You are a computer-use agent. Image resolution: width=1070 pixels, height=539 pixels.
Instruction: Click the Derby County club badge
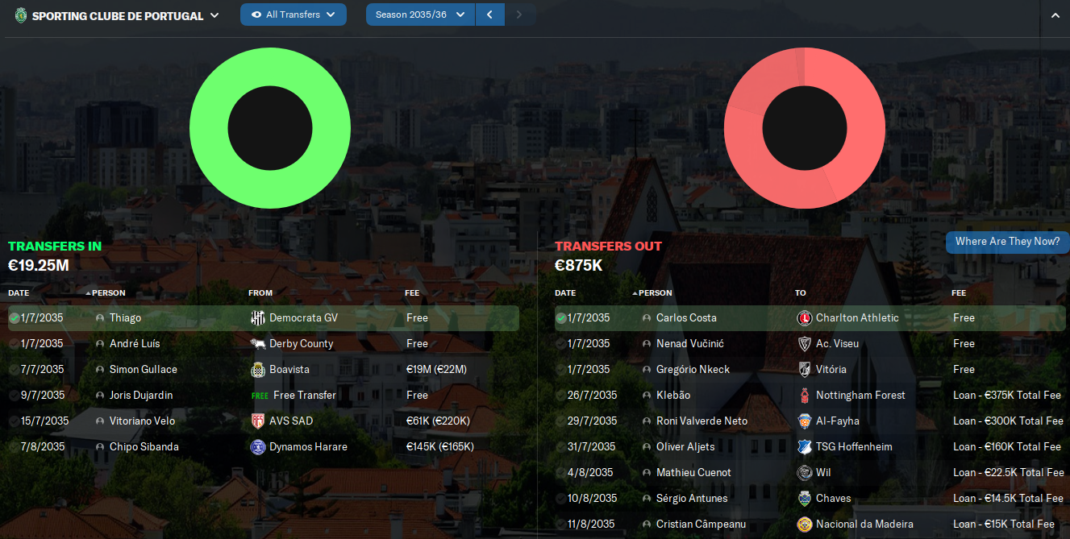(258, 344)
